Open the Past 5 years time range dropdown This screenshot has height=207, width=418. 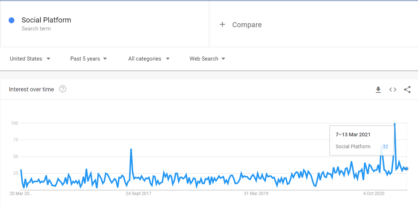[89, 59]
